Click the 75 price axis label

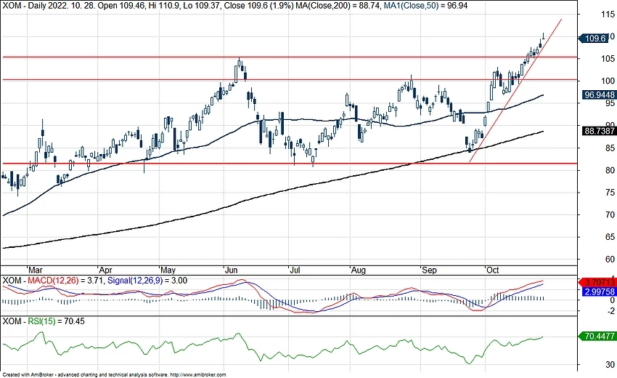(x=610, y=193)
